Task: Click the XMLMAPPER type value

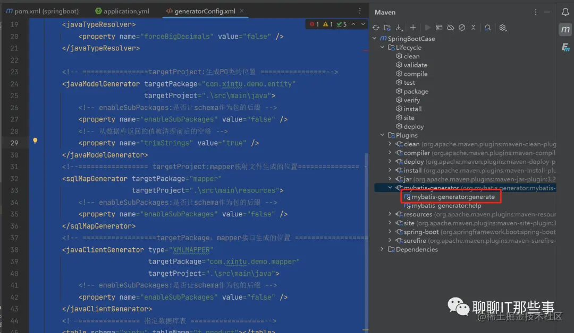Action: pyautogui.click(x=191, y=250)
